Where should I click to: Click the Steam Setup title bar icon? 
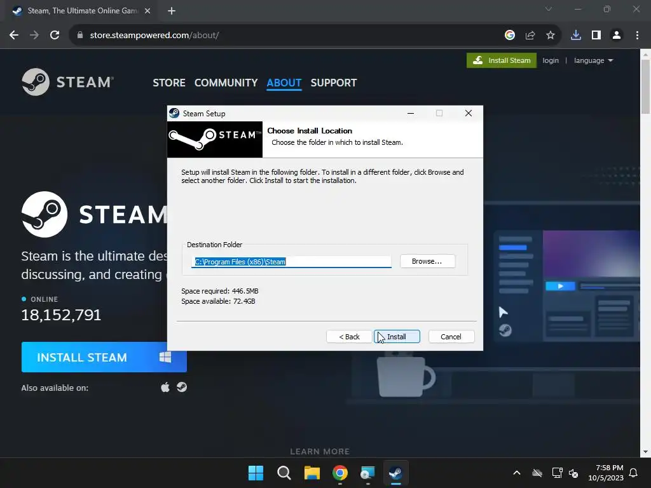[174, 113]
